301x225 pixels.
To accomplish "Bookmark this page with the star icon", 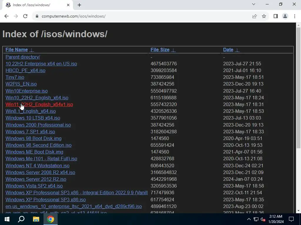I will pos(264,16).
